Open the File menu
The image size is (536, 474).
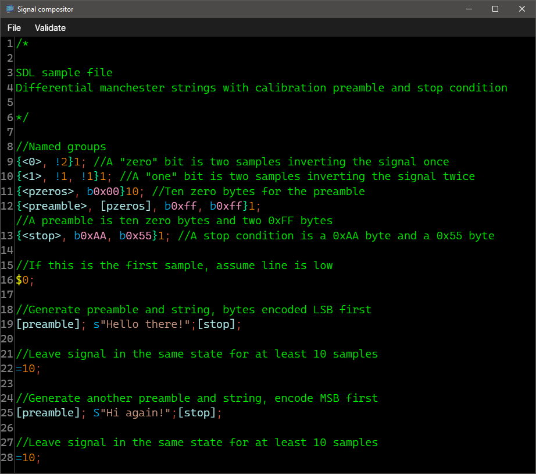(x=14, y=28)
